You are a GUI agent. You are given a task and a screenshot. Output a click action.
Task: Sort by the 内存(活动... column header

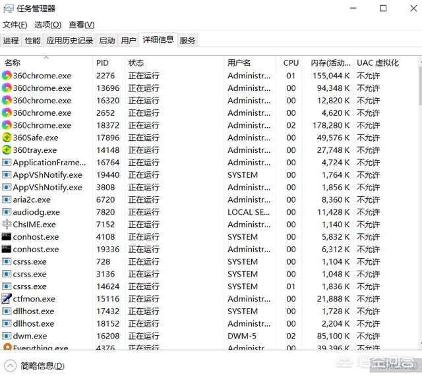point(328,63)
